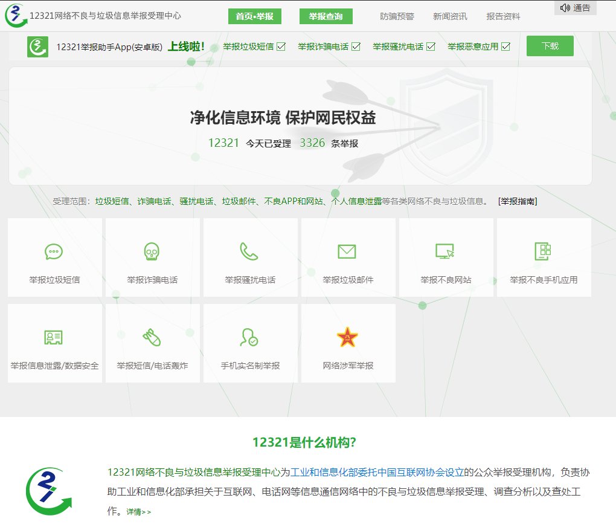616x527 pixels.
Task: Select the 举报短信/电话轰炸 bomb icon
Action: [152, 337]
